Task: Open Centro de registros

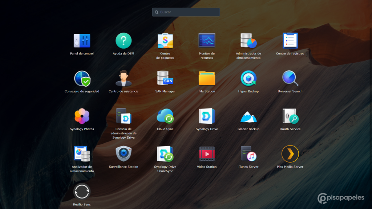Action: (290, 41)
